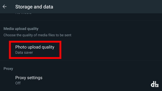Go back using the left arrow icon
Image resolution: width=162 pixels, height=91 pixels.
(4, 7)
